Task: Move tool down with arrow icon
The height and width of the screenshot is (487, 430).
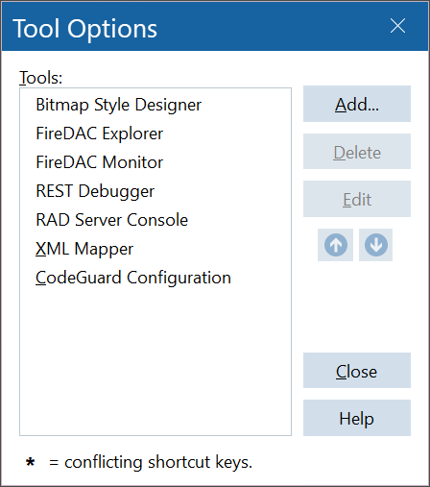Action: point(375,245)
